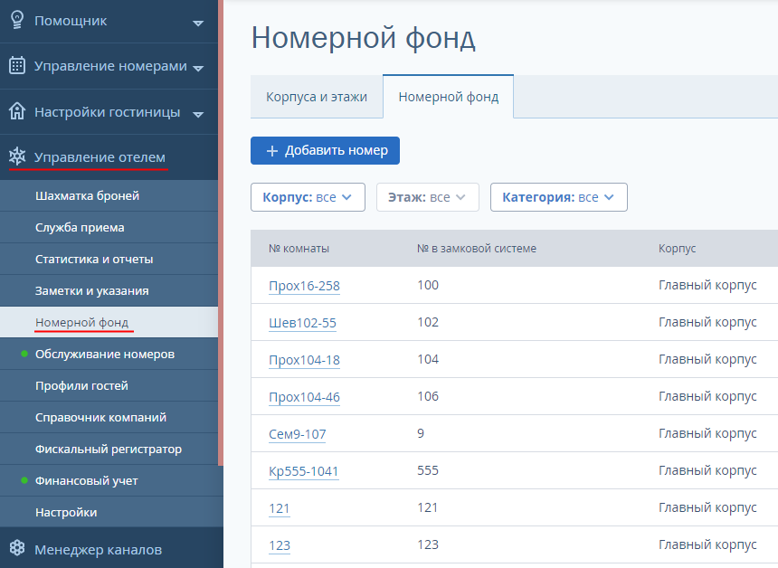
Task: Click the calendar icon for Управление номерами
Action: pyautogui.click(x=17, y=65)
